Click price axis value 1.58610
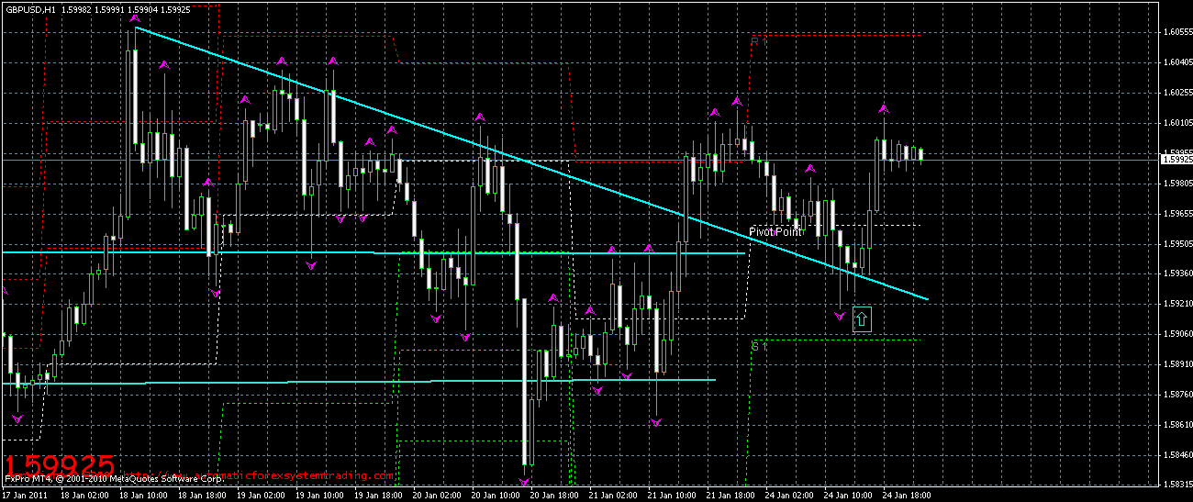 click(x=1176, y=425)
